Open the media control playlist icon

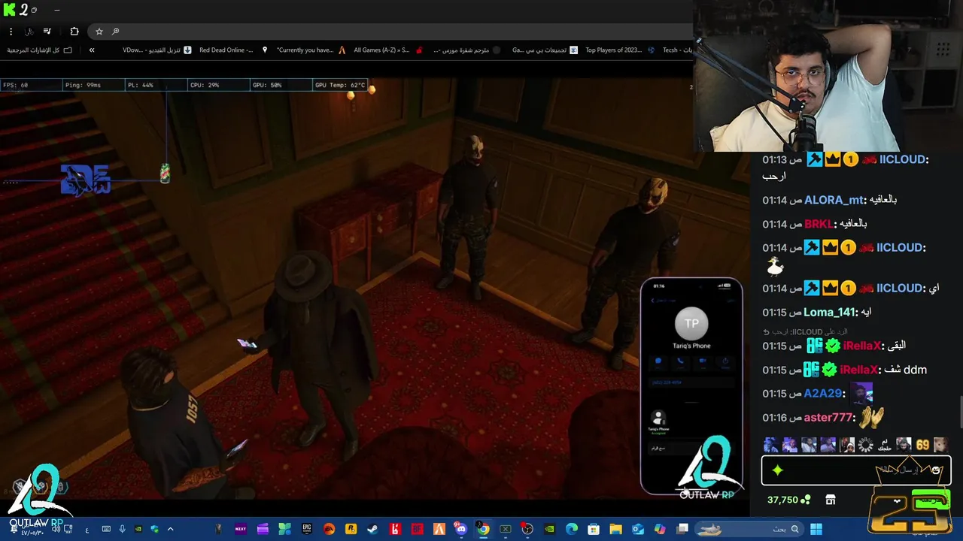click(x=47, y=32)
